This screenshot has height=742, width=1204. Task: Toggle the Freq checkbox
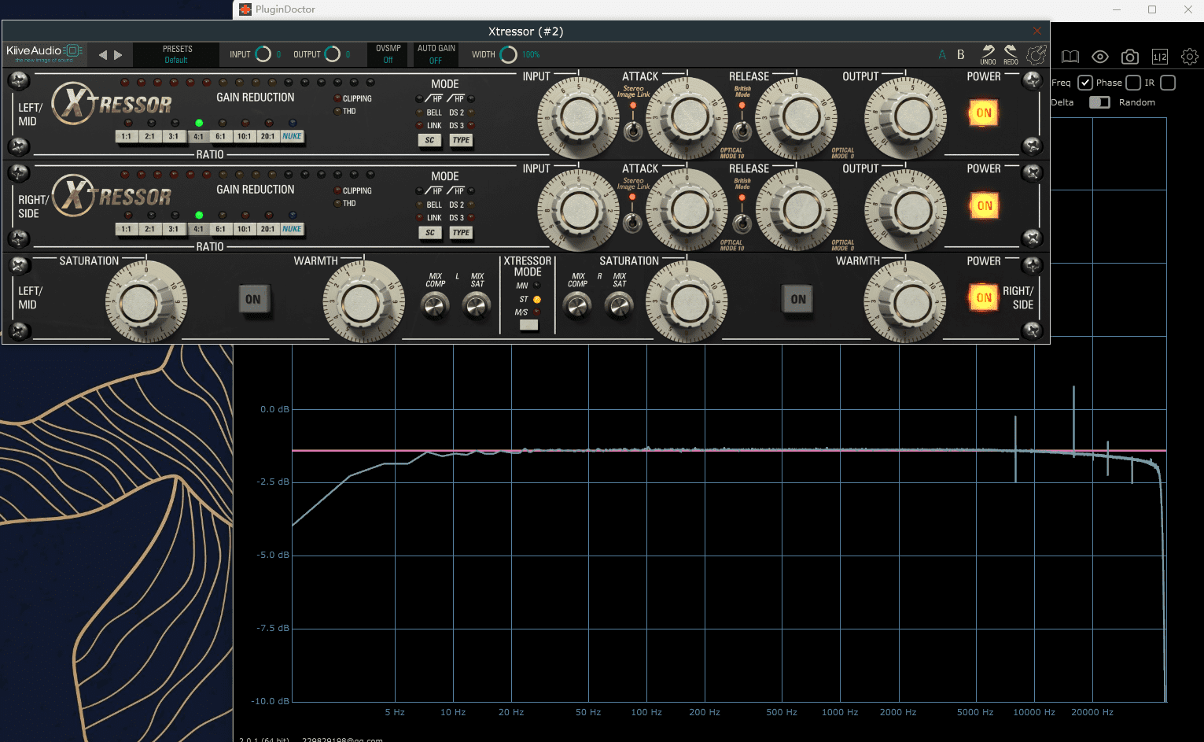point(1085,83)
